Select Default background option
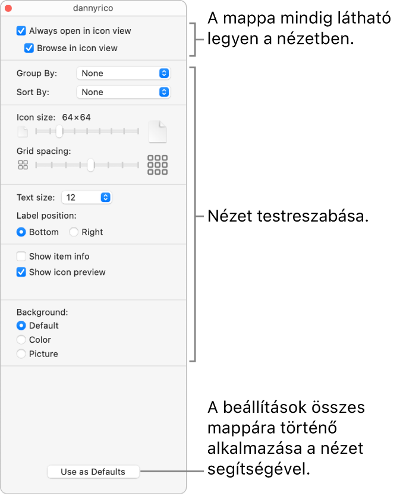The height and width of the screenshot is (496, 400). pos(21,326)
